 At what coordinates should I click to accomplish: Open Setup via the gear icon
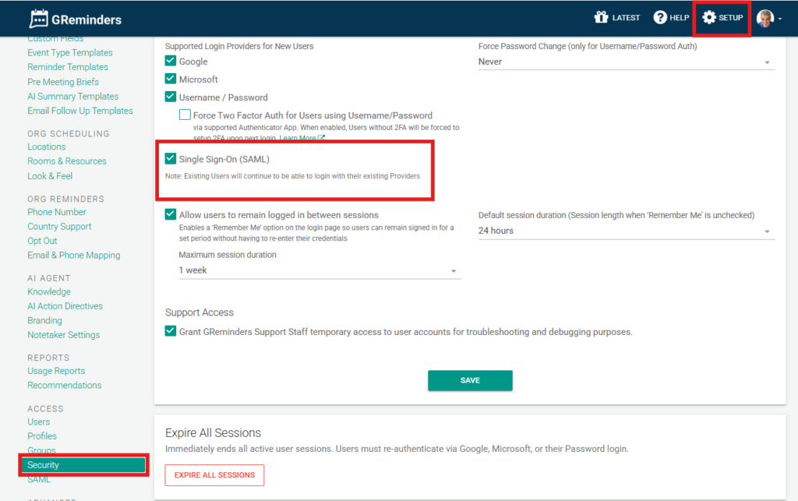point(708,18)
